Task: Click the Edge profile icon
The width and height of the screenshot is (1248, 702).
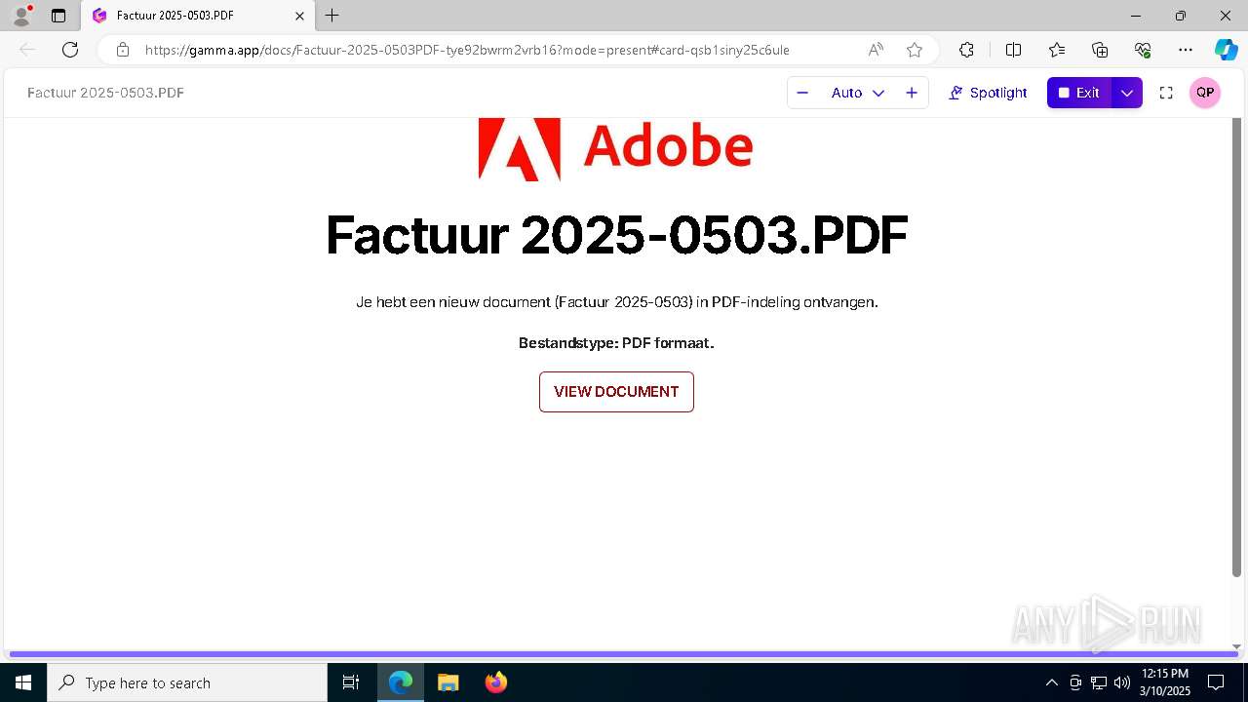Action: [20, 16]
